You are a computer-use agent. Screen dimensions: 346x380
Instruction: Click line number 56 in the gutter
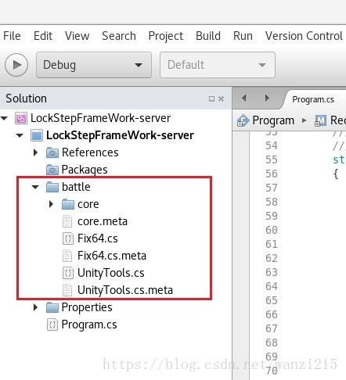(x=272, y=174)
